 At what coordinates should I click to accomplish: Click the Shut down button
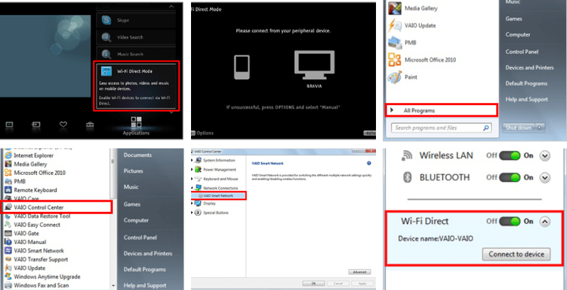coord(519,128)
